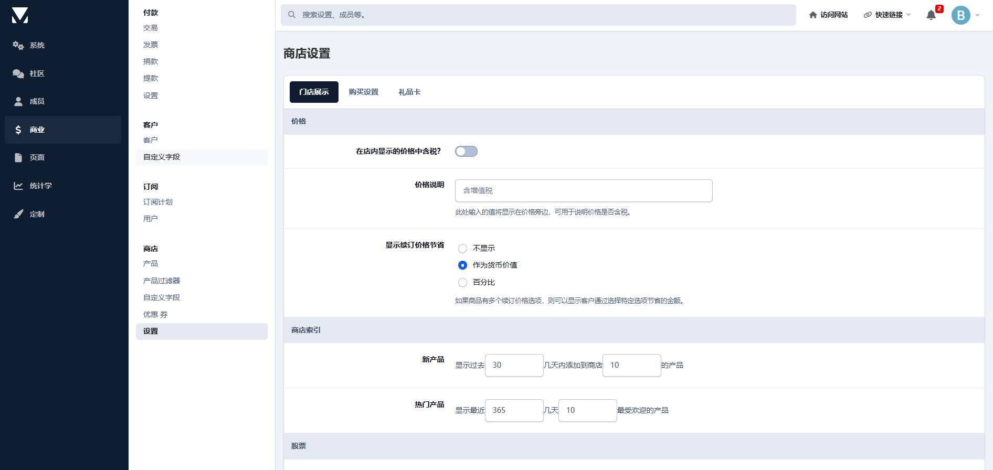
Task: Select the 百分比 radio option
Action: click(462, 282)
